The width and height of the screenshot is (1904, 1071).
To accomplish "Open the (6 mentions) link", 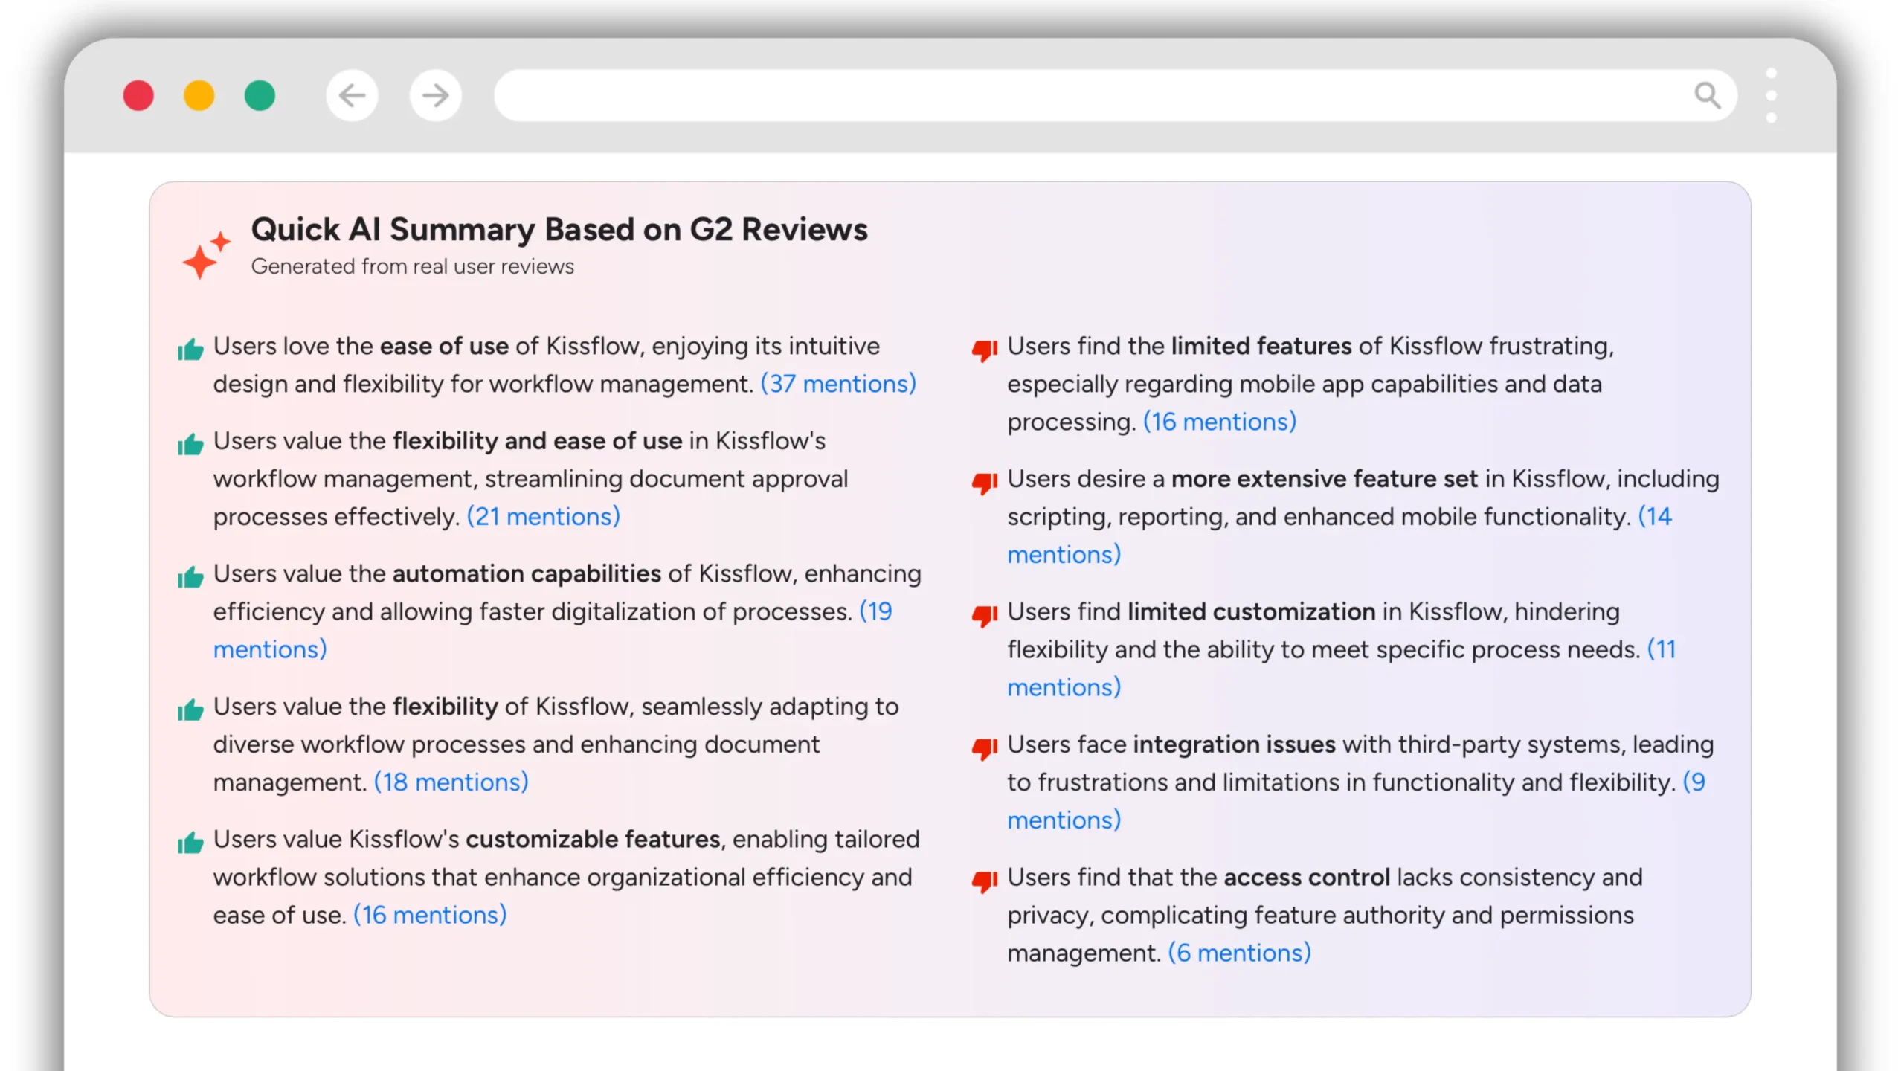I will 1240,953.
